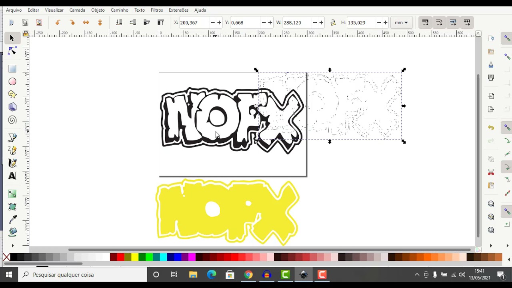Select the Star and polygon tool
The height and width of the screenshot is (288, 512).
tap(12, 94)
